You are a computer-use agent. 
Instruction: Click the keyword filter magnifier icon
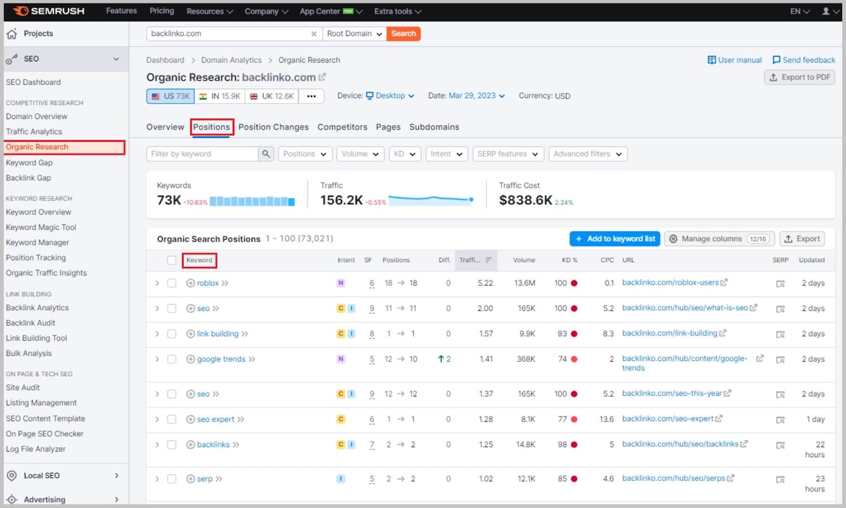point(266,154)
